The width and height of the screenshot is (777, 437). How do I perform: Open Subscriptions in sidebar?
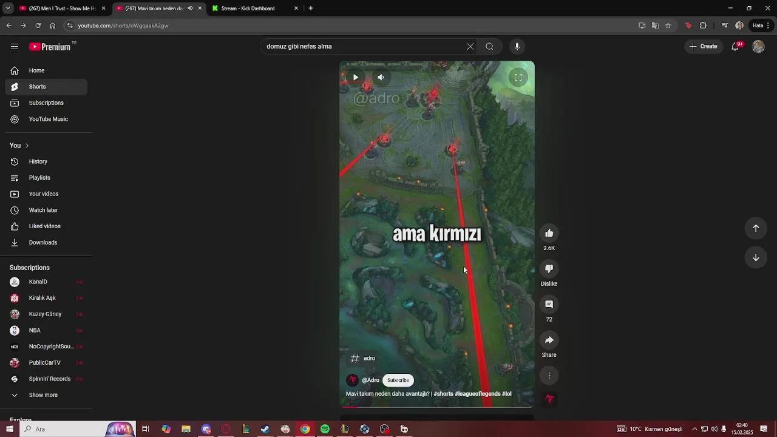click(x=46, y=103)
